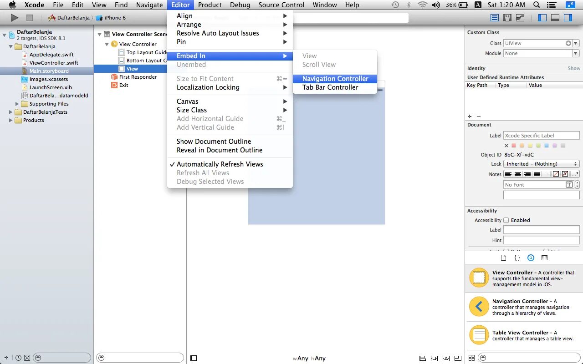Show the Standard editor

pos(495,18)
